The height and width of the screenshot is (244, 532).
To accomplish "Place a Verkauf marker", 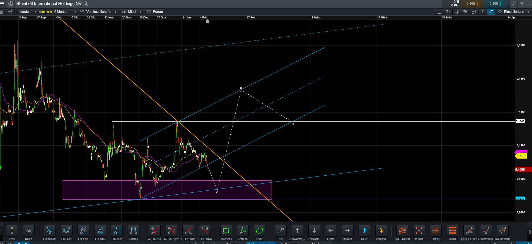I will pos(381,231).
